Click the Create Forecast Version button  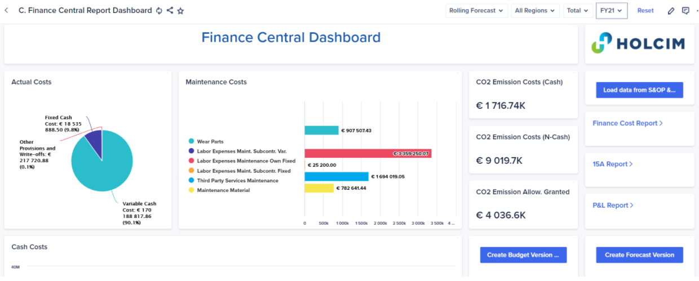pos(639,255)
